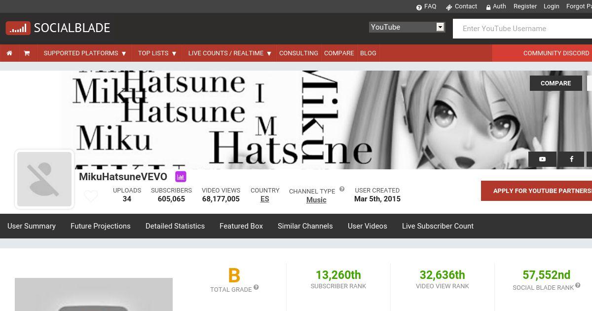Go to the home icon in red navbar
The width and height of the screenshot is (592, 311).
tap(9, 53)
